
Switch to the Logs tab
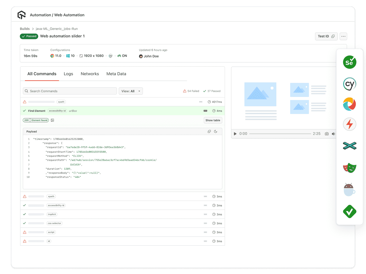[68, 74]
